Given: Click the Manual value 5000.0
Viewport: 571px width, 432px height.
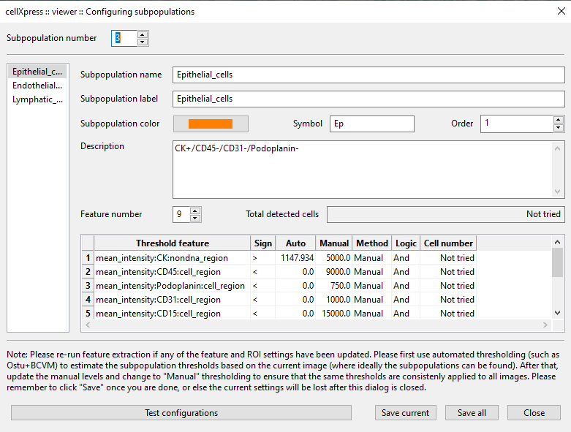Looking at the screenshot, I should point(334,258).
